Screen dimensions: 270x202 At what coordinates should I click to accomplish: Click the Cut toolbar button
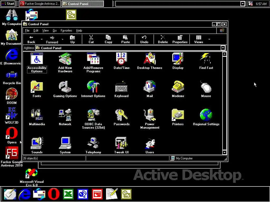click(91, 39)
